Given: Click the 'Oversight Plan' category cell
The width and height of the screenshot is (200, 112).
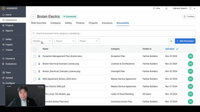Looking at the screenshot, I should (x=118, y=71).
